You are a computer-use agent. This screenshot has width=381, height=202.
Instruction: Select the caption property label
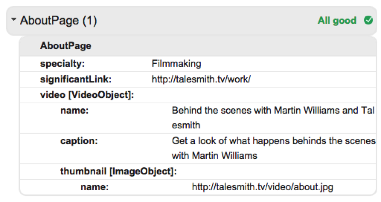click(79, 141)
